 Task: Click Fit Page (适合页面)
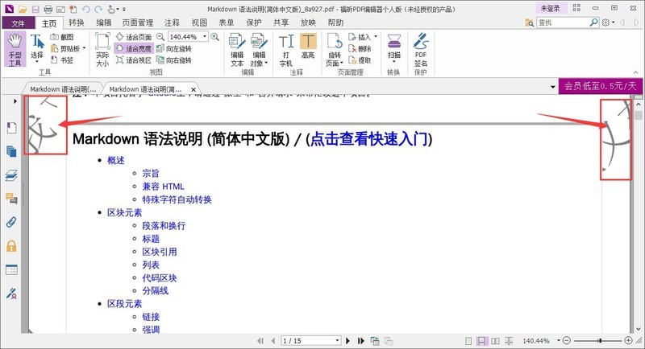(x=134, y=37)
